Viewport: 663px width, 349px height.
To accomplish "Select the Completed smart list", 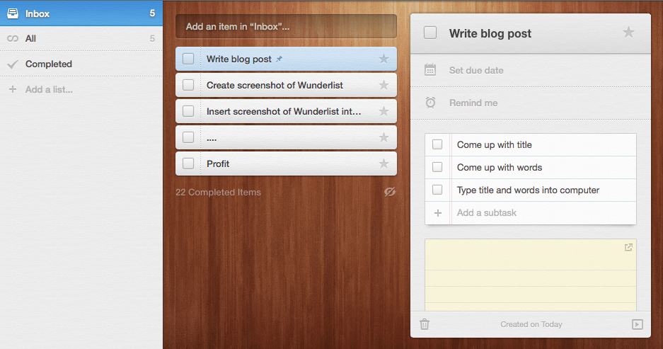I will (x=81, y=64).
